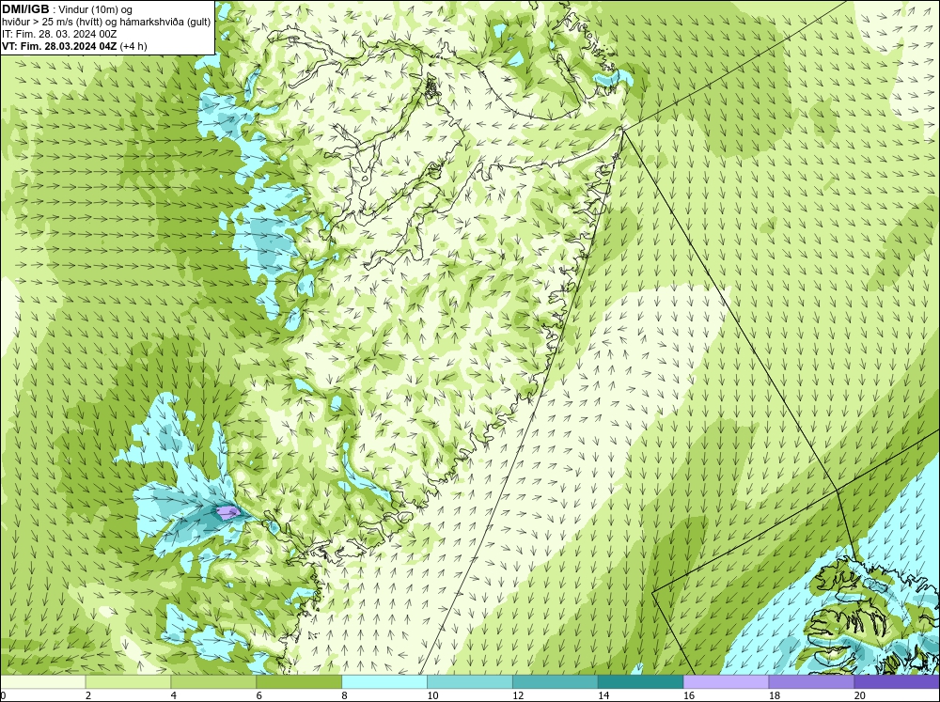The image size is (940, 702).
Task: Click the 16–18 m/s lavender legend swatch
Action: tap(726, 681)
